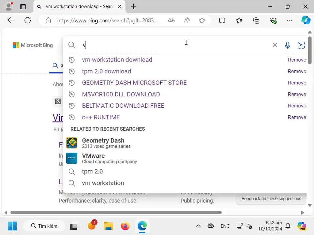Open the translate page icon
This screenshot has width=314, height=235.
click(171, 21)
